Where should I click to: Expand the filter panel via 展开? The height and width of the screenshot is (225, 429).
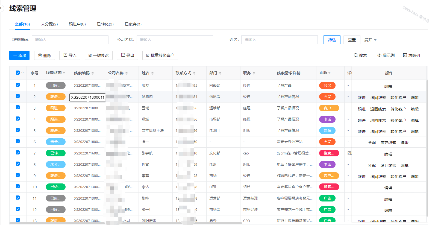(x=370, y=40)
